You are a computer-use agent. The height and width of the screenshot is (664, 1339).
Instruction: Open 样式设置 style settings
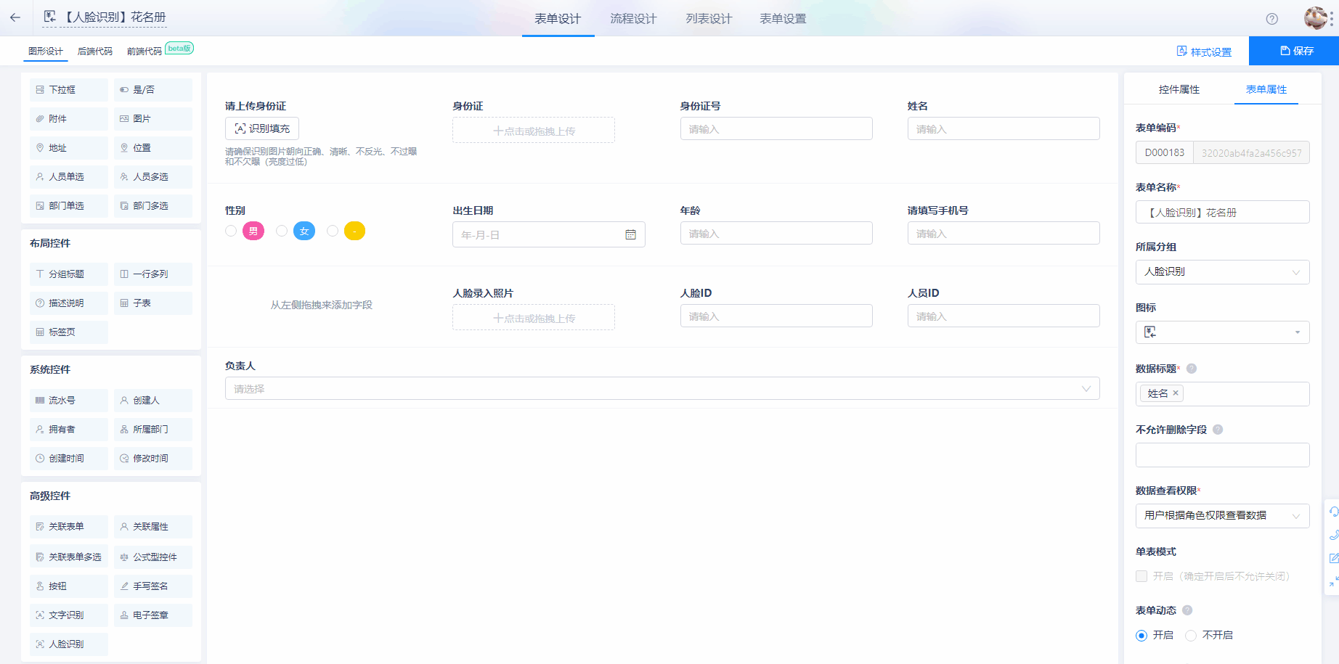click(x=1204, y=52)
